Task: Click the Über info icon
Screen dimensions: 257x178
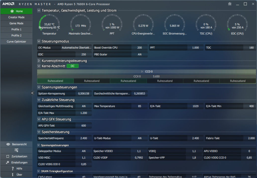Action: [x=13, y=174]
